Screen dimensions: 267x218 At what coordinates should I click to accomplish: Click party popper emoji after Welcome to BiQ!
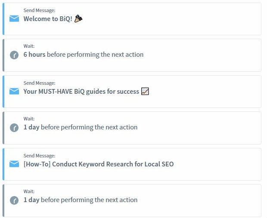coord(78,18)
